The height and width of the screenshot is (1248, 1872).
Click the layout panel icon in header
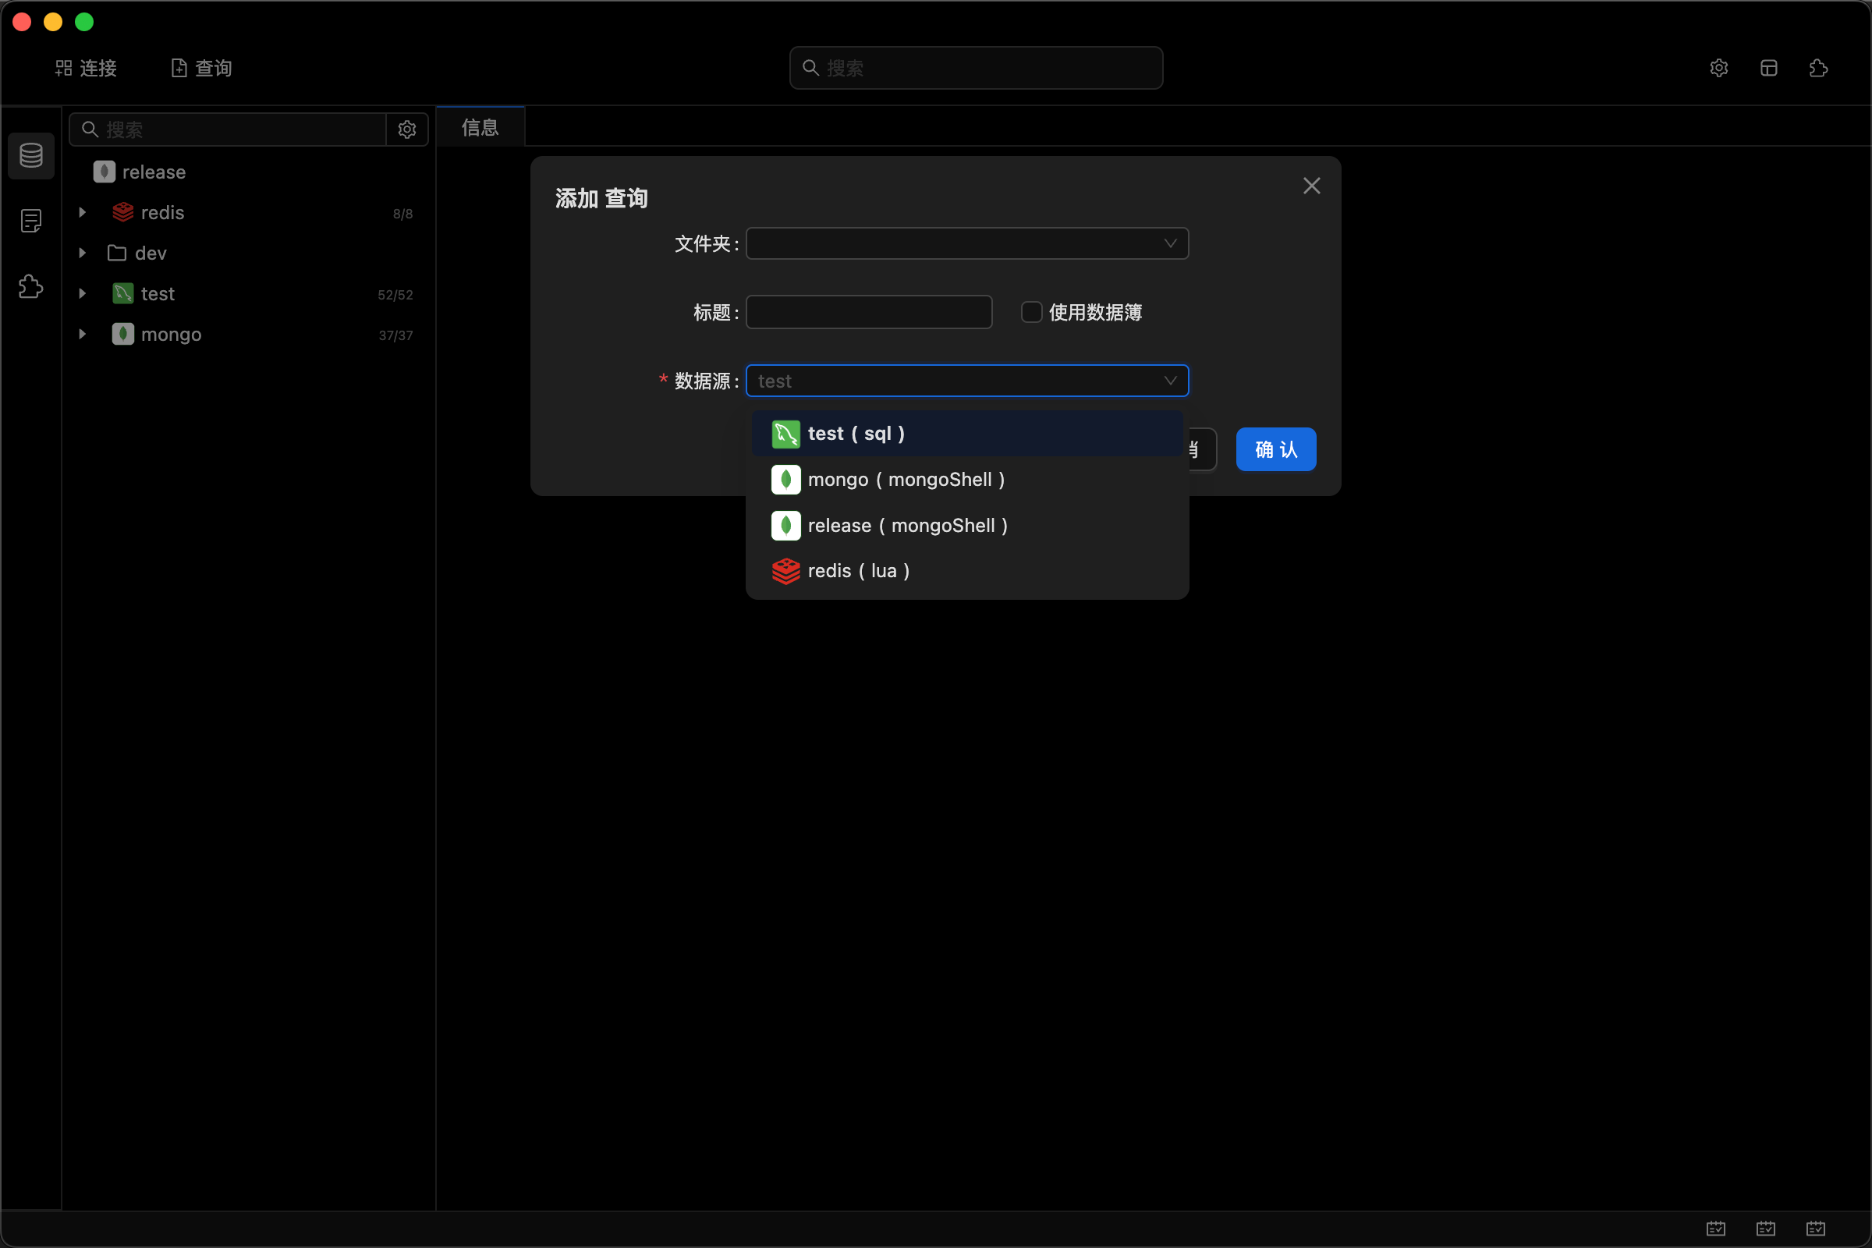click(1768, 69)
